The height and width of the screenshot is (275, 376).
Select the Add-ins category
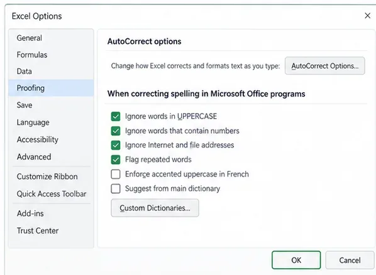click(51, 213)
